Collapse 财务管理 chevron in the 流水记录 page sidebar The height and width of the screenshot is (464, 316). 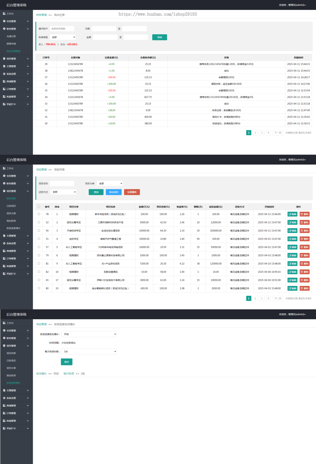[x=28, y=29]
